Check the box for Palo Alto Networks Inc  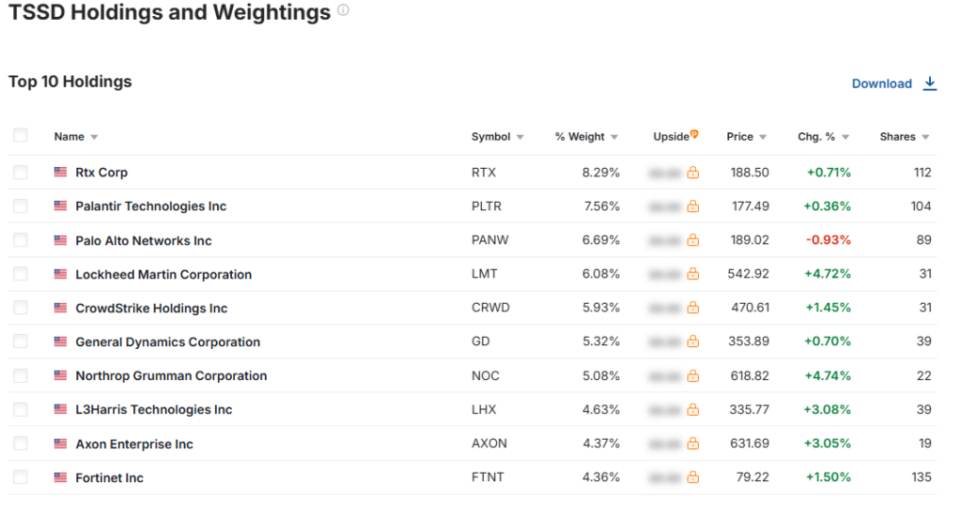point(21,240)
